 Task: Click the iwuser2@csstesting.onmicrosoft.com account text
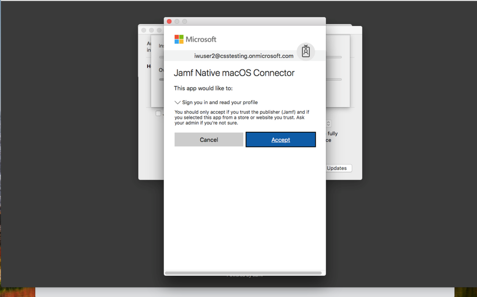coord(244,56)
